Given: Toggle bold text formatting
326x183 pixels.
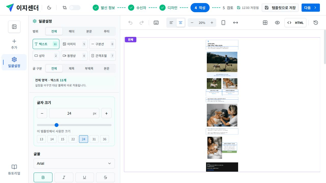Looking at the screenshot, I should [x=43, y=177].
